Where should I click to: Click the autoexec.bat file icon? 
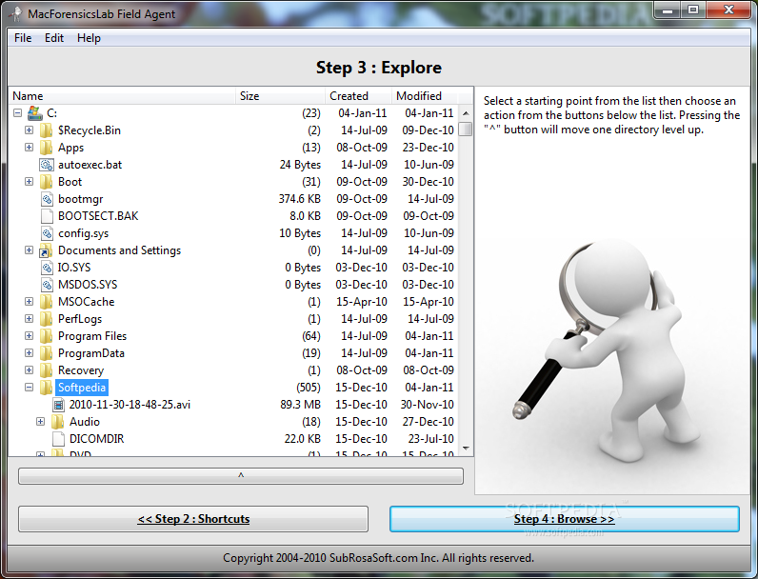pyautogui.click(x=47, y=165)
